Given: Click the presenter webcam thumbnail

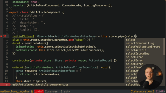Looking at the screenshot, I should pos(150,76).
